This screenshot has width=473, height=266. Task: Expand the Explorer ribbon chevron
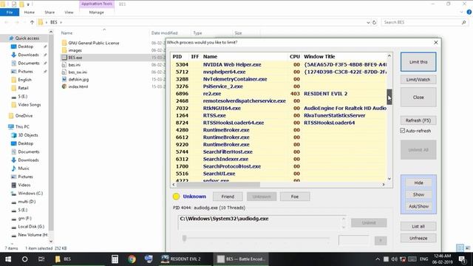461,13
